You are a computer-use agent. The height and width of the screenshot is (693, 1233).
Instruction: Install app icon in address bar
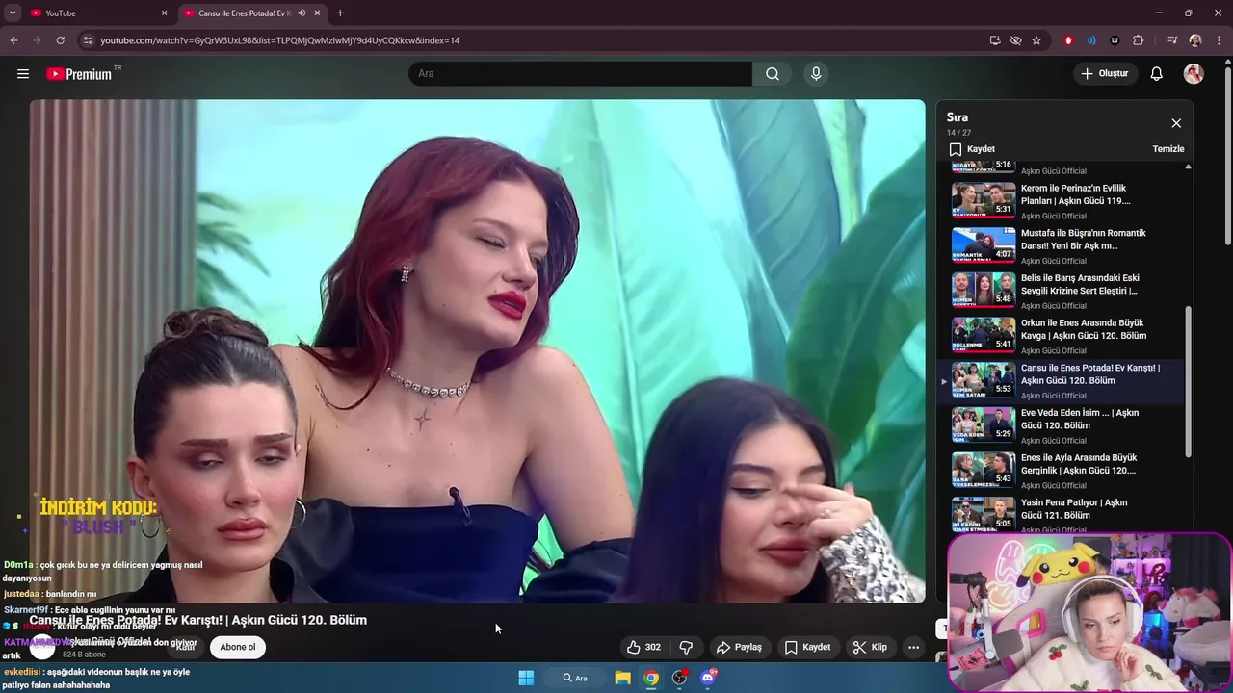[x=995, y=40]
